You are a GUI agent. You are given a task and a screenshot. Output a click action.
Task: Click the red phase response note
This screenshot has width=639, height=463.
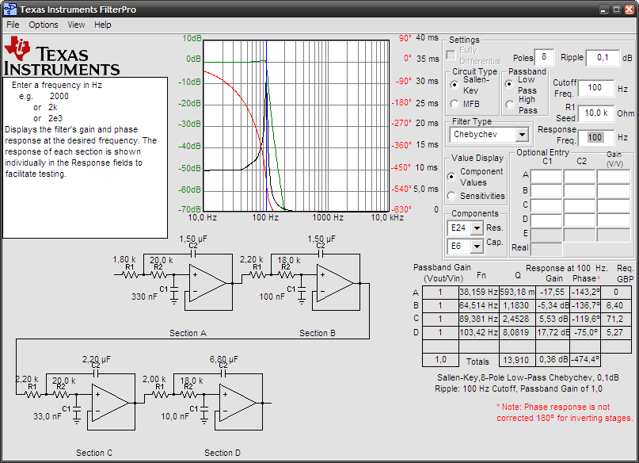pyautogui.click(x=565, y=412)
